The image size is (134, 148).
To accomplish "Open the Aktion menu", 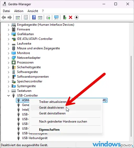I will pyautogui.click(x=19, y=11).
